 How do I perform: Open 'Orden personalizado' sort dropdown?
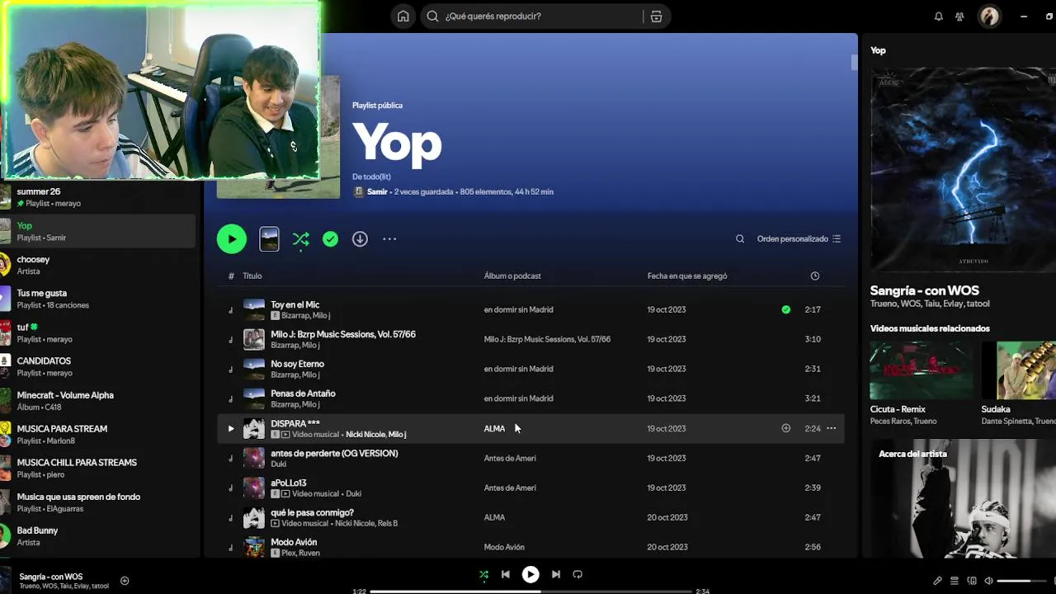799,239
